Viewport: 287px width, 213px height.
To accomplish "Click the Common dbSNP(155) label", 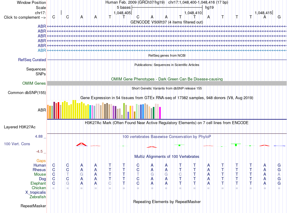I will (x=27, y=93).
